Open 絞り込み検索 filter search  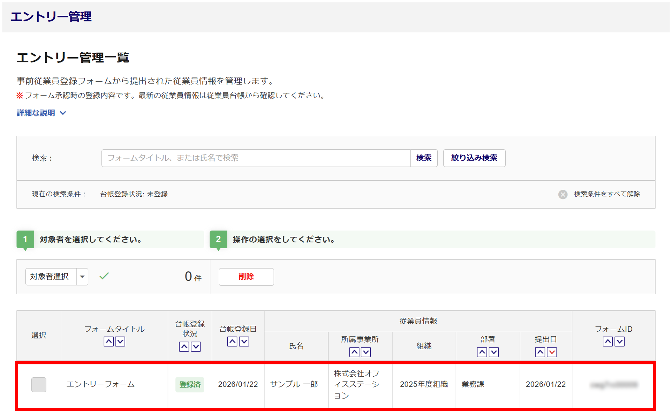point(474,158)
